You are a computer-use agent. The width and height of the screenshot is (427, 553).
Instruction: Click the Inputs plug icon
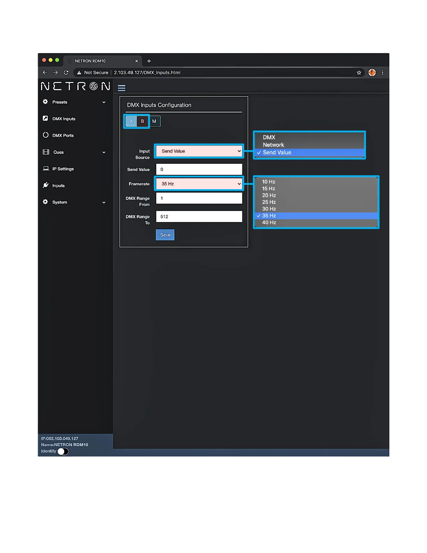pyautogui.click(x=46, y=185)
